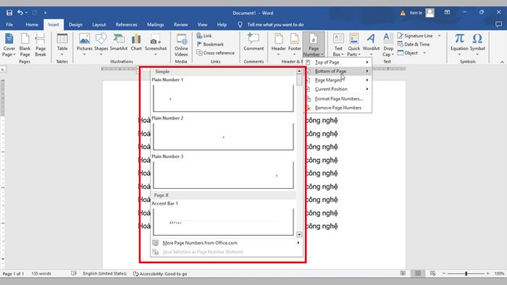Toggle Print Layout view button

pyautogui.click(x=418, y=273)
